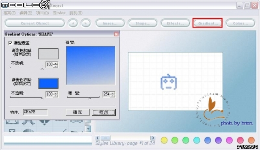
Task: Click start opacity value field showing 100
Action: (x=50, y=64)
